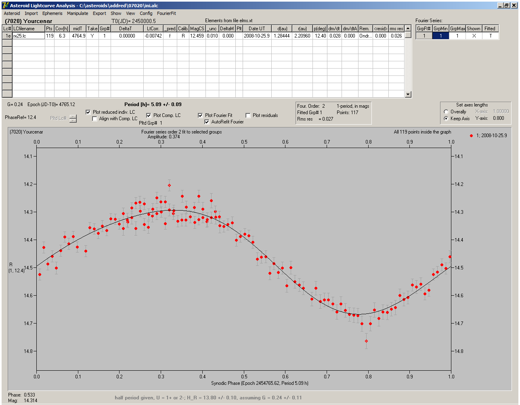This screenshot has width=520, height=405.
Task: Click the Amplitude: 0.374 label
Action: (x=164, y=137)
